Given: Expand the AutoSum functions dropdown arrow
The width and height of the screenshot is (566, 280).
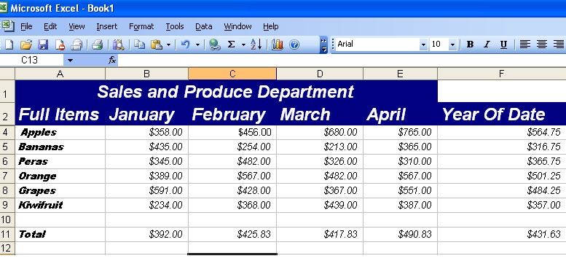Looking at the screenshot, I should click(243, 44).
